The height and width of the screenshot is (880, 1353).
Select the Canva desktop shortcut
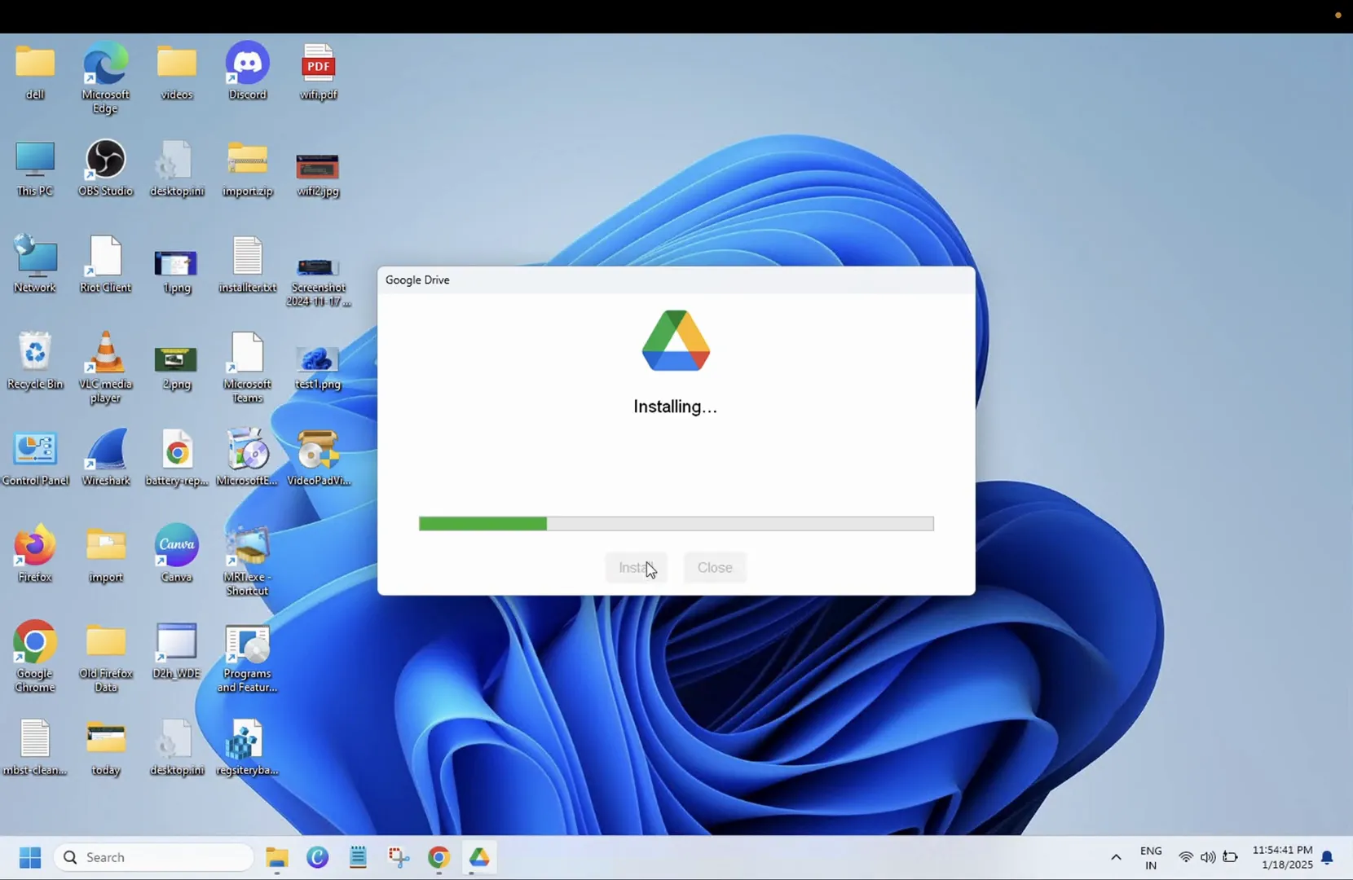pos(177,554)
